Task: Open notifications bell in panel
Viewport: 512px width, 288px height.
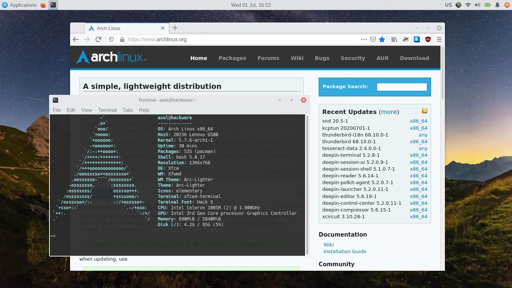Action: [x=497, y=5]
